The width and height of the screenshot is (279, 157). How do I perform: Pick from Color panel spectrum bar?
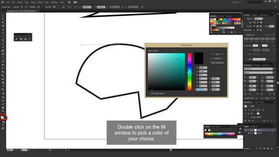[220, 134]
